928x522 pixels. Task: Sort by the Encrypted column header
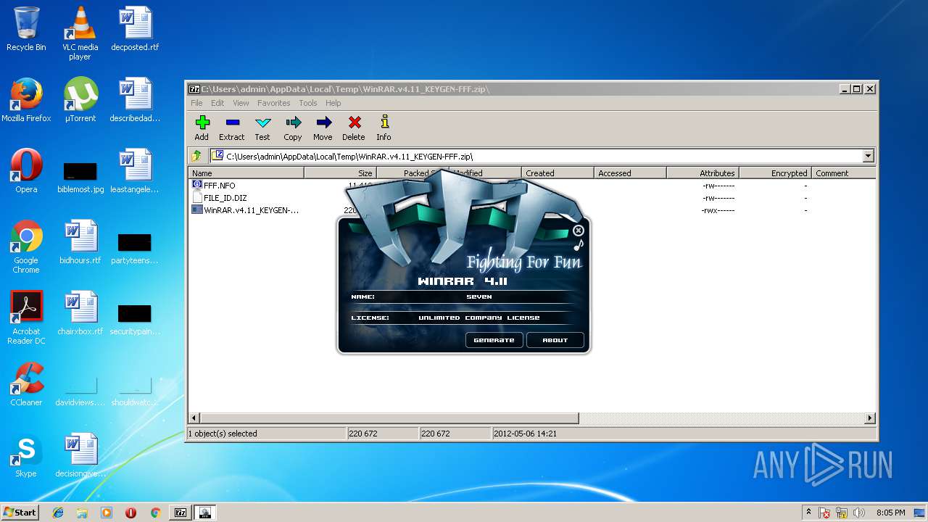(x=775, y=173)
